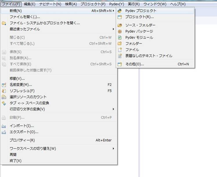Select Pydev モジュール entry
The width and height of the screenshot is (217, 177).
click(155, 38)
